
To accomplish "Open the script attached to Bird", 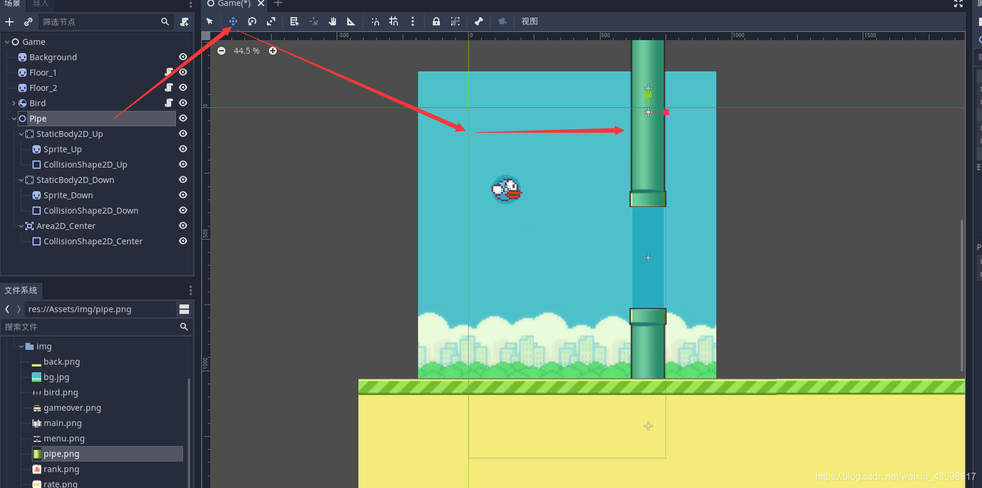I will pyautogui.click(x=169, y=103).
